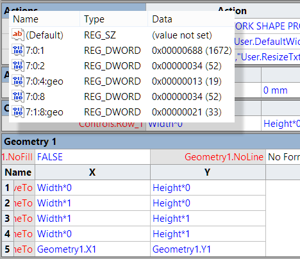Select the Geometry1.Y1 cell in row 5
300x259 pixels.
pos(208,249)
